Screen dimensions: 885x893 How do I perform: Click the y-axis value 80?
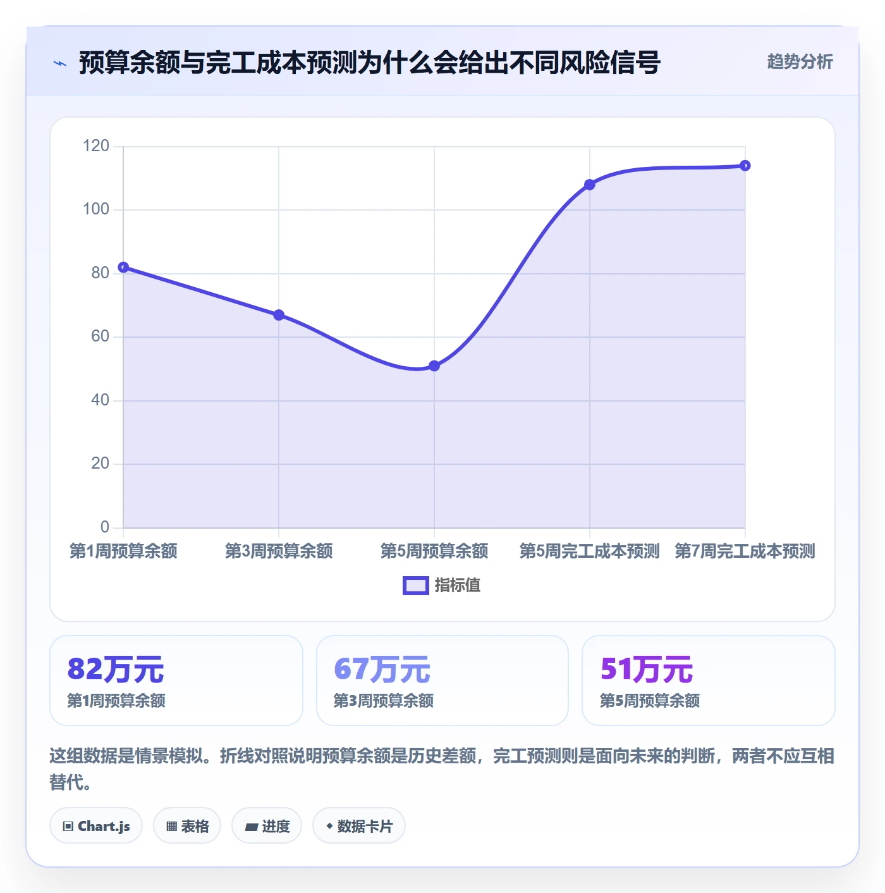(101, 273)
